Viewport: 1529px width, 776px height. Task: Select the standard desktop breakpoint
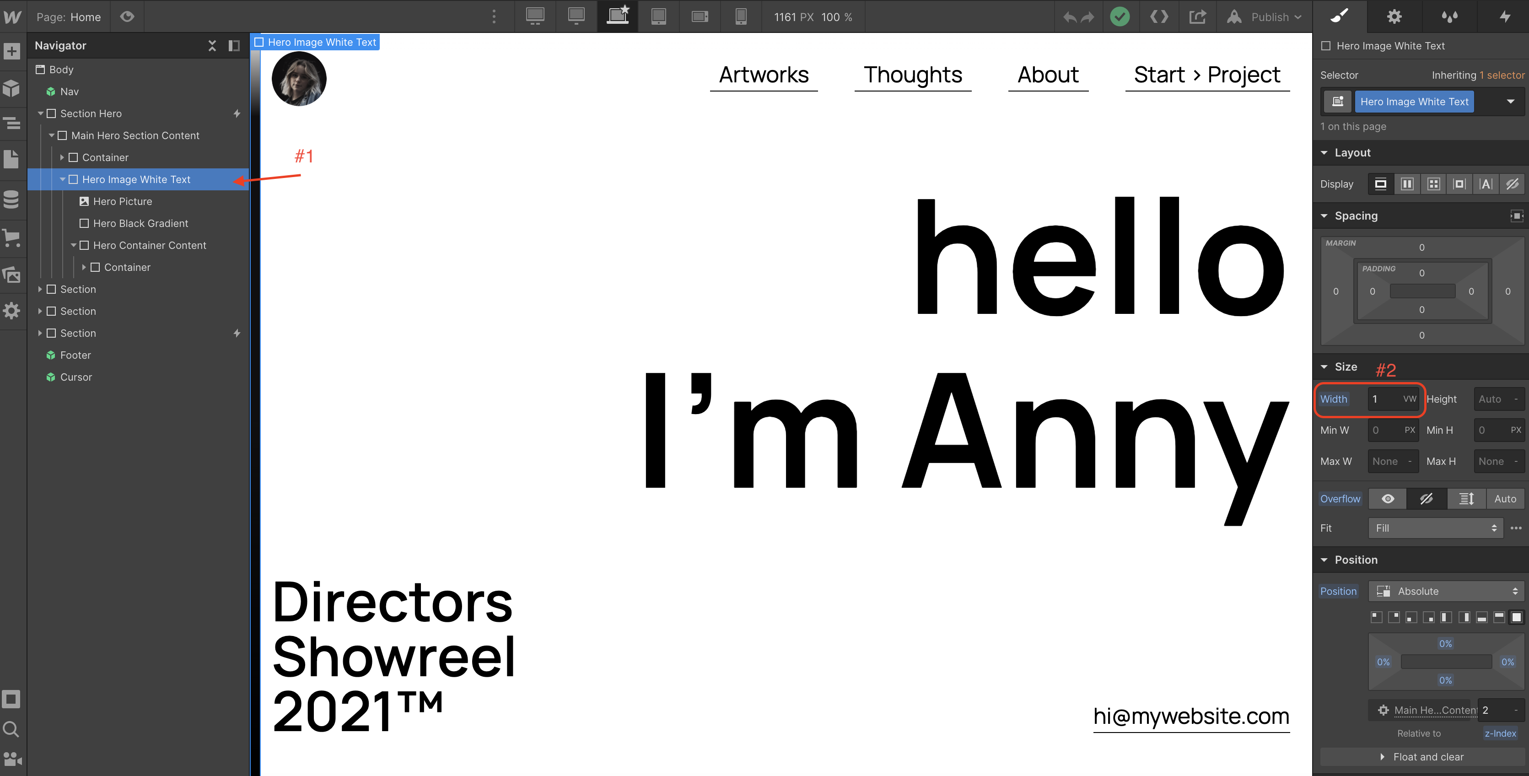tap(576, 16)
